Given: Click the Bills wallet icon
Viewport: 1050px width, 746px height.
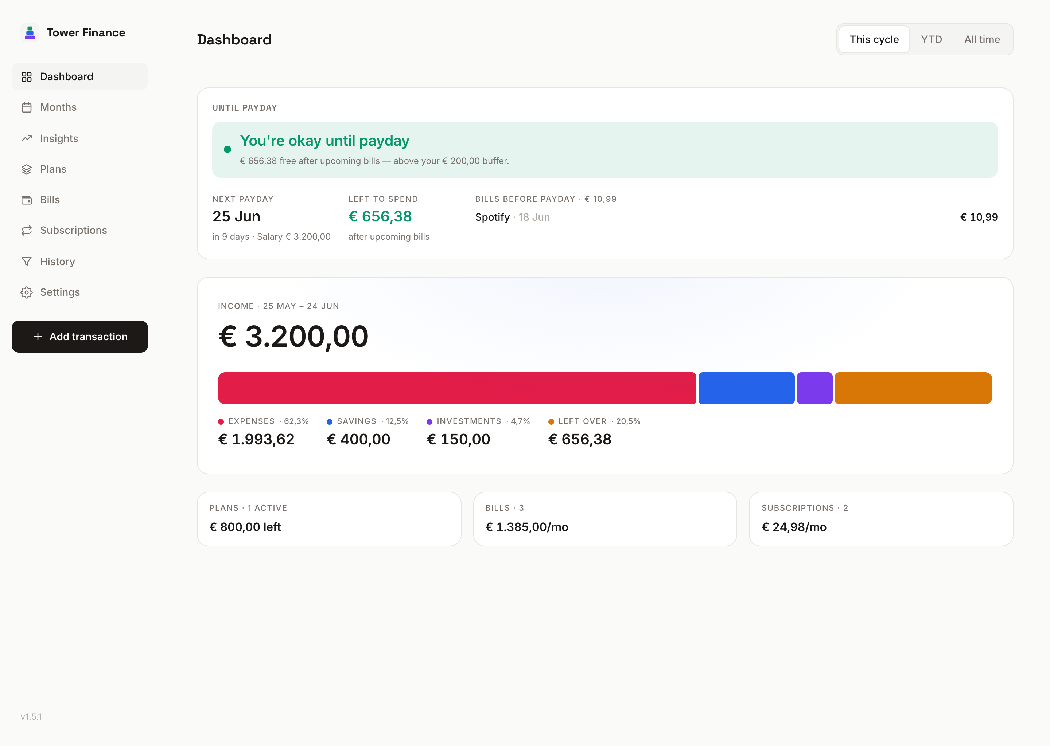Looking at the screenshot, I should [x=27, y=200].
